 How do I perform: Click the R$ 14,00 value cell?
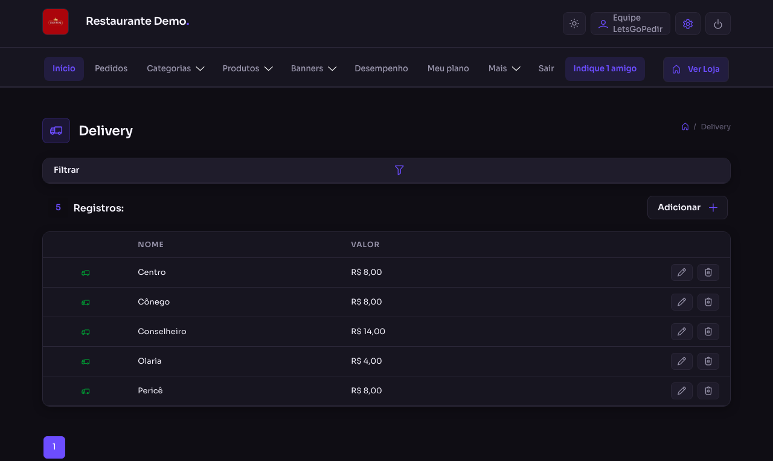tap(368, 332)
